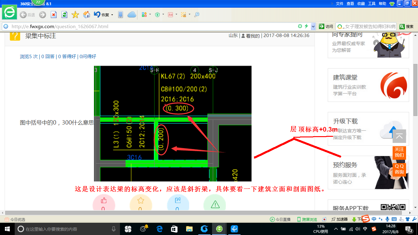Open the 收藏 menu

pyautogui.click(x=361, y=4)
